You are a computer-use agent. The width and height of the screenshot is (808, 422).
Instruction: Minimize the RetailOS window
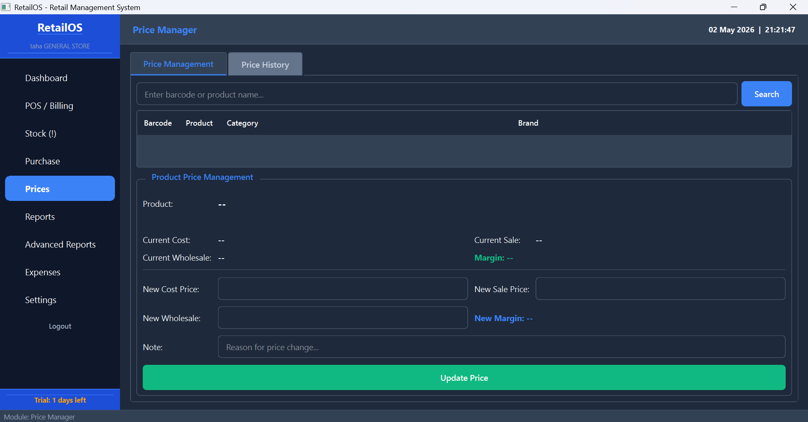[734, 7]
